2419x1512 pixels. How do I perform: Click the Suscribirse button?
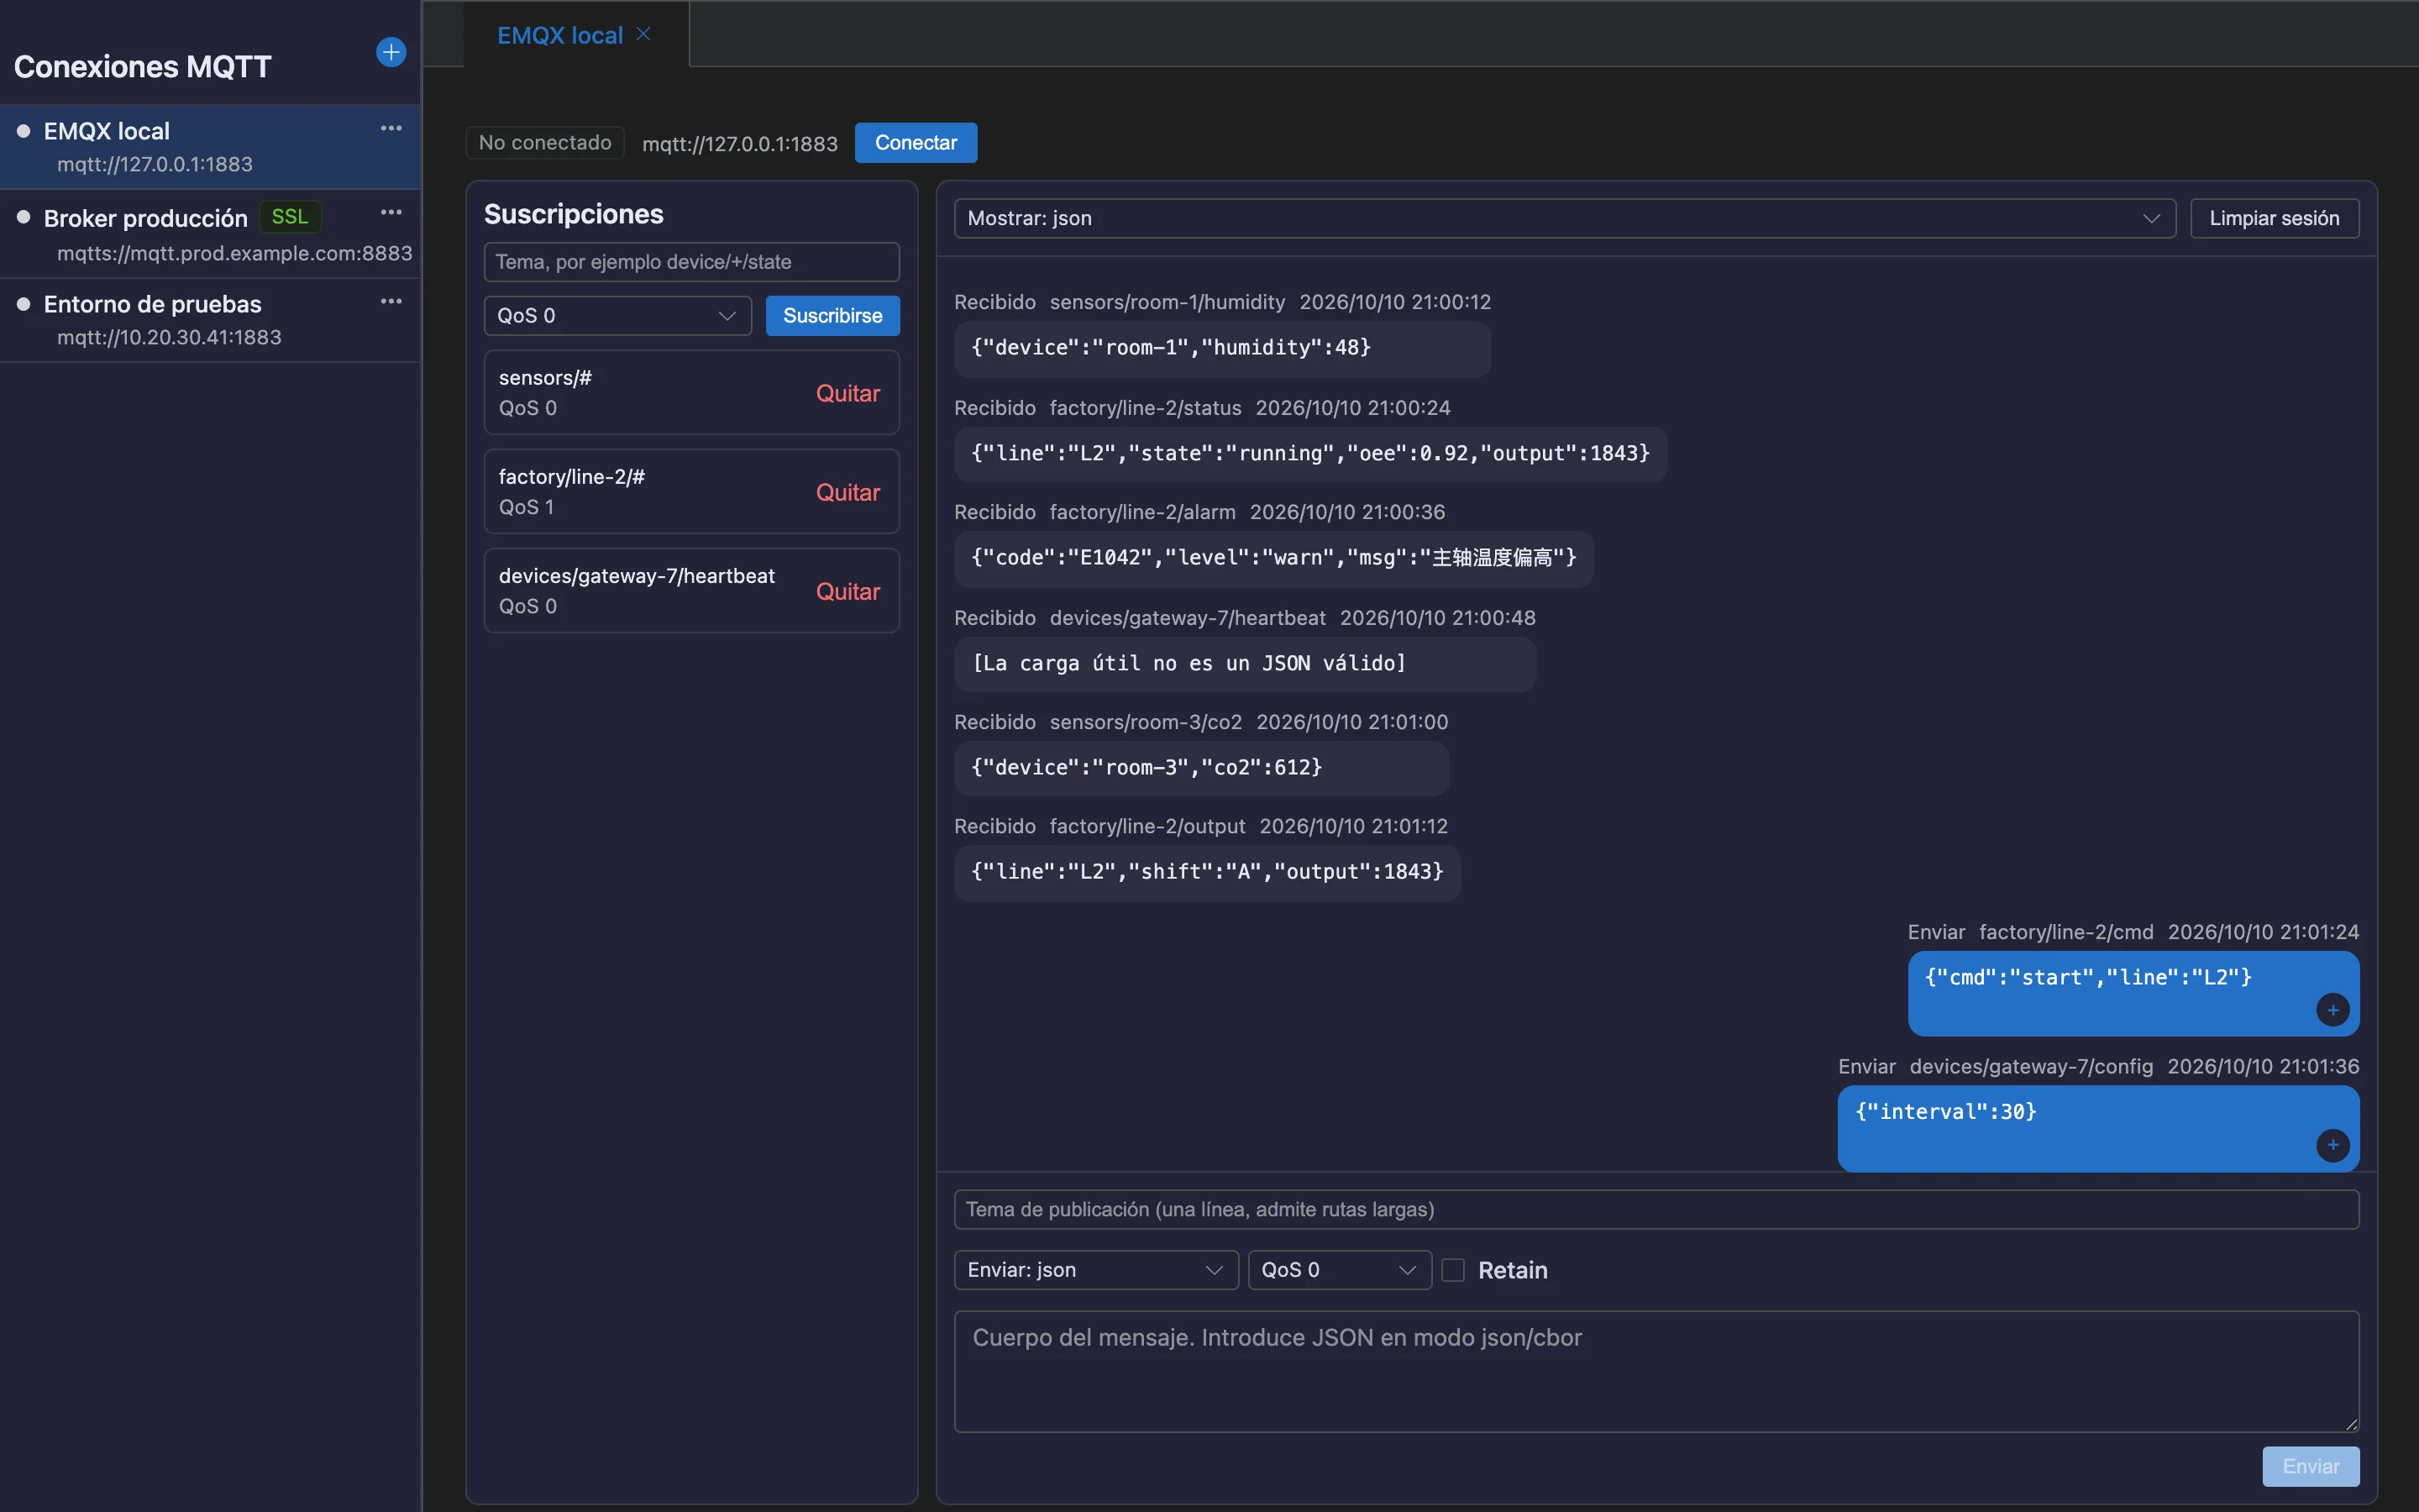pos(832,316)
